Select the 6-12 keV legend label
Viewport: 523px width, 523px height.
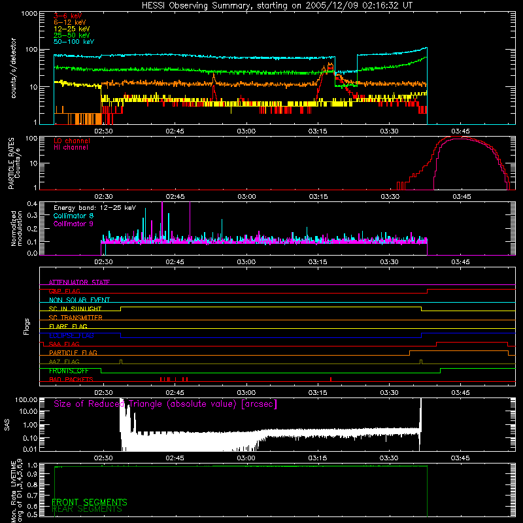pyautogui.click(x=70, y=22)
